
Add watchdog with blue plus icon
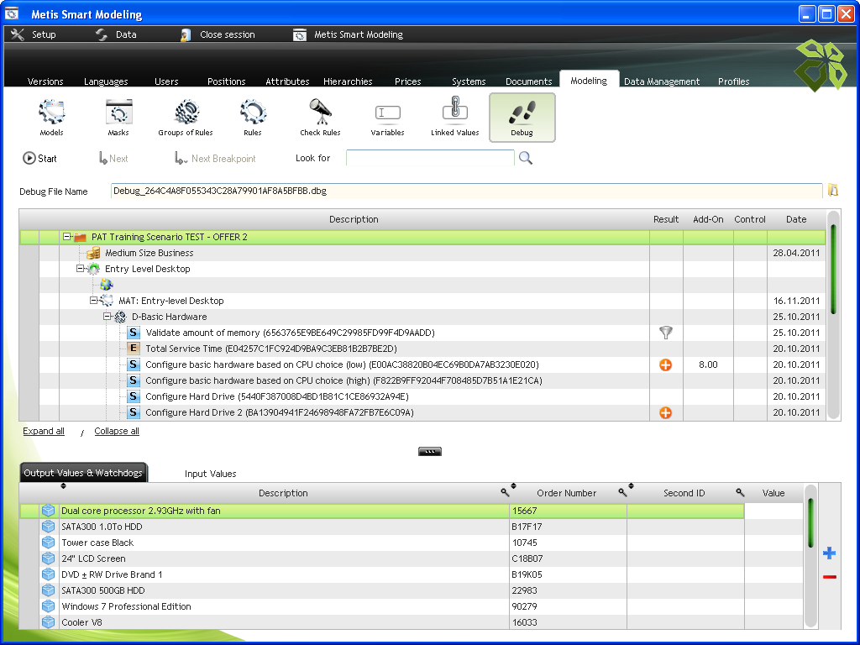829,553
